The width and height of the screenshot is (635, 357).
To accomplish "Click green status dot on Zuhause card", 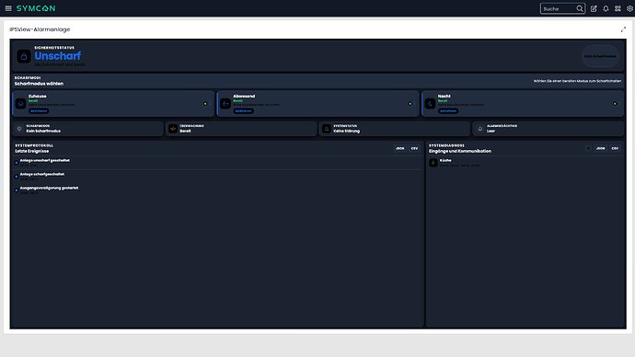I will click(x=205, y=104).
